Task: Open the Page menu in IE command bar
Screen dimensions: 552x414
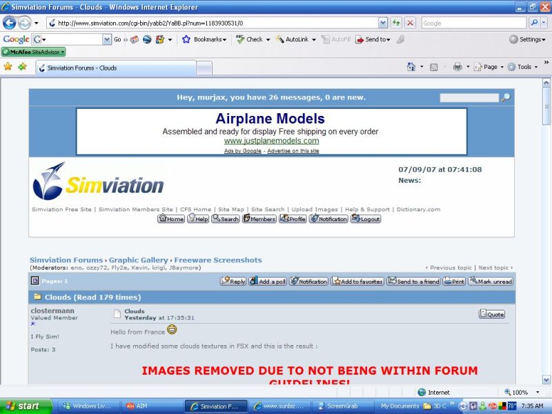Action: tap(489, 67)
